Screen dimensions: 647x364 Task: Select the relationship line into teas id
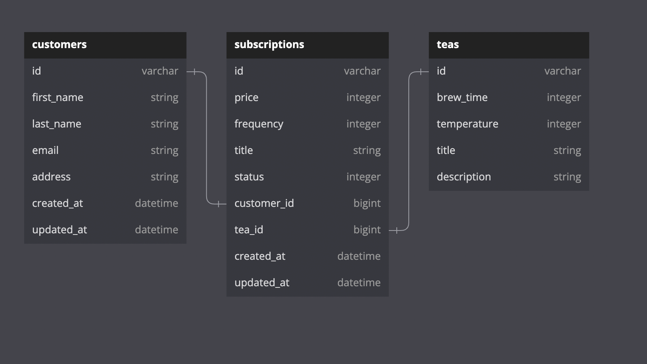409,151
